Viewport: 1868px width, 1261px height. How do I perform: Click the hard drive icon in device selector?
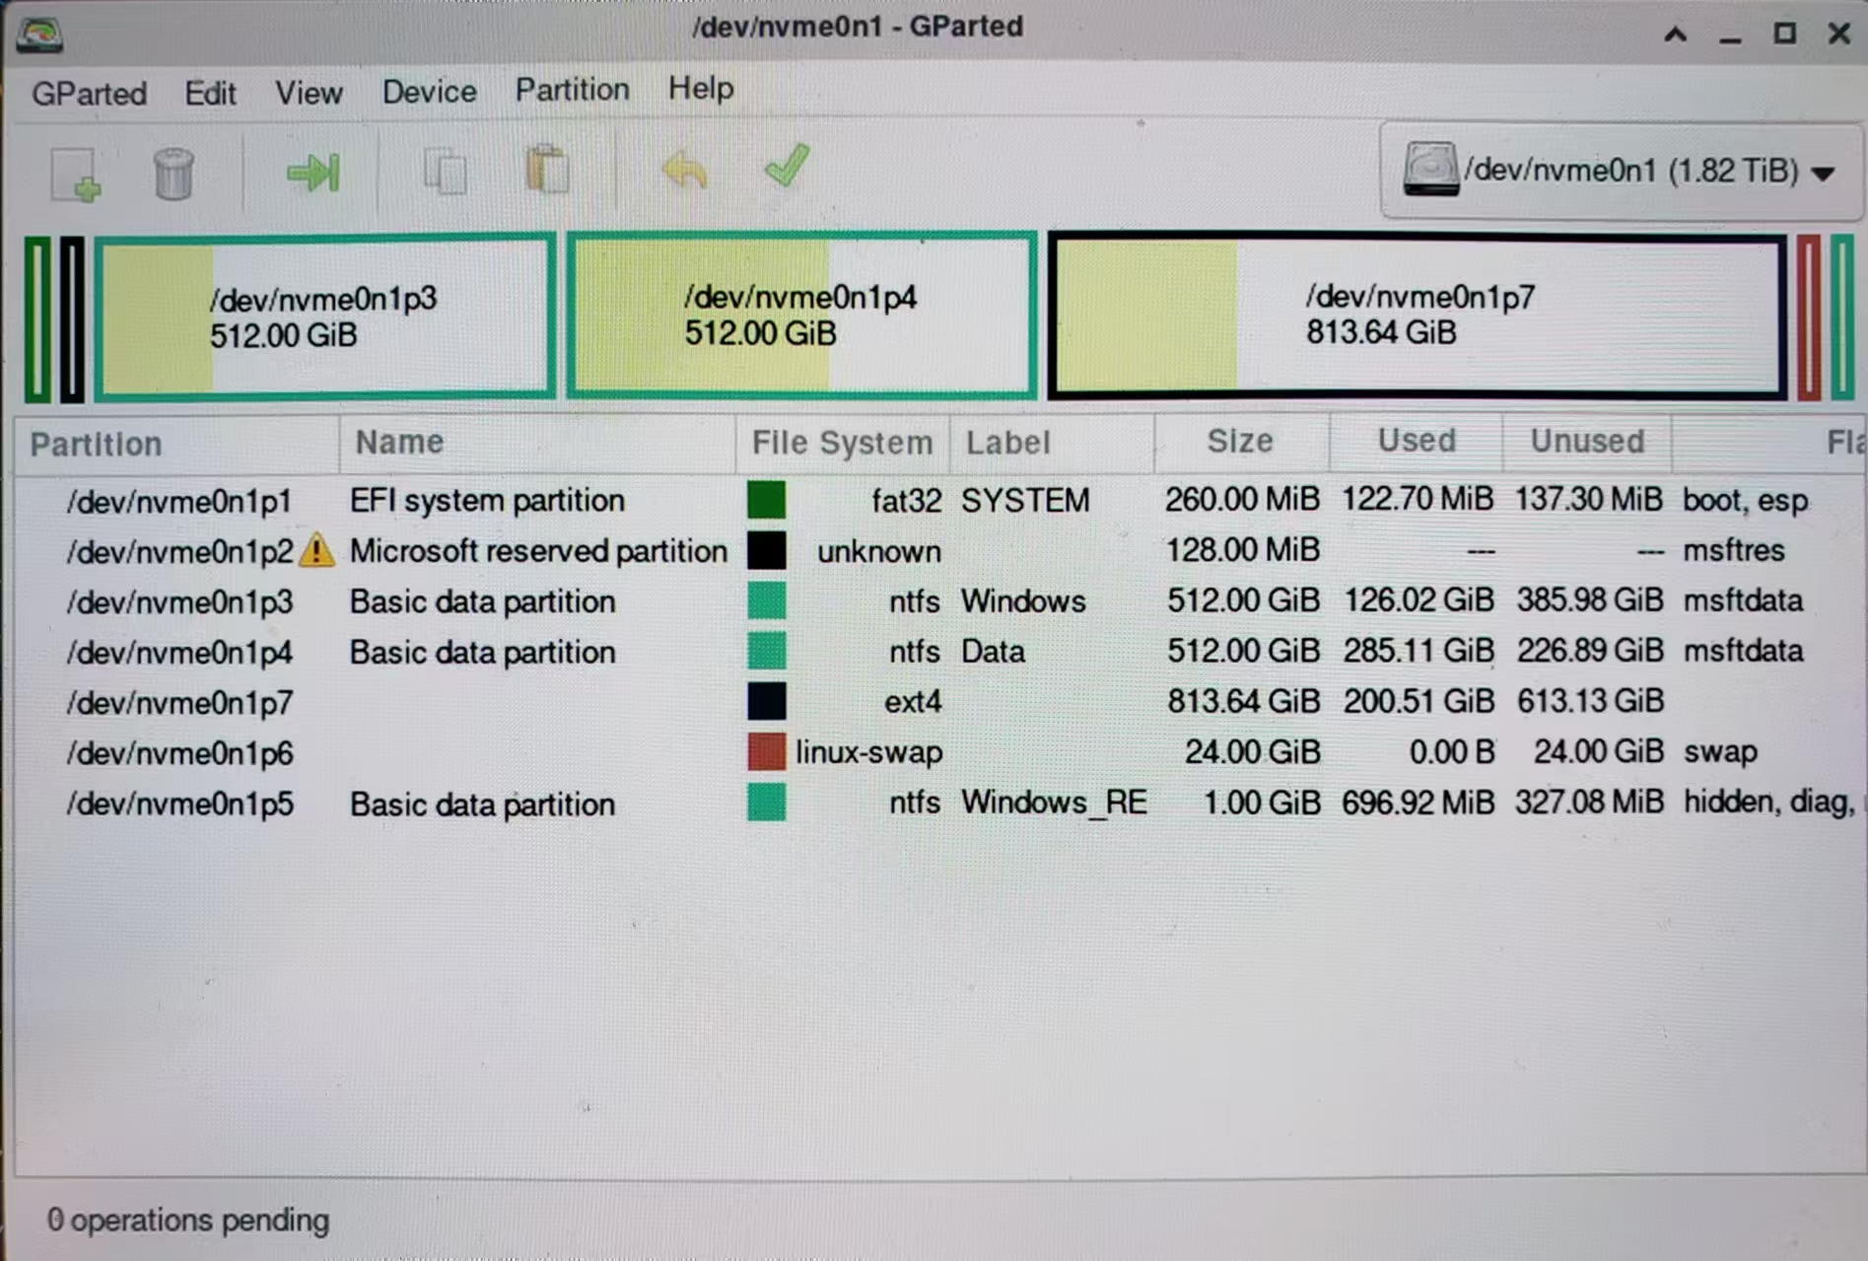click(x=1430, y=169)
